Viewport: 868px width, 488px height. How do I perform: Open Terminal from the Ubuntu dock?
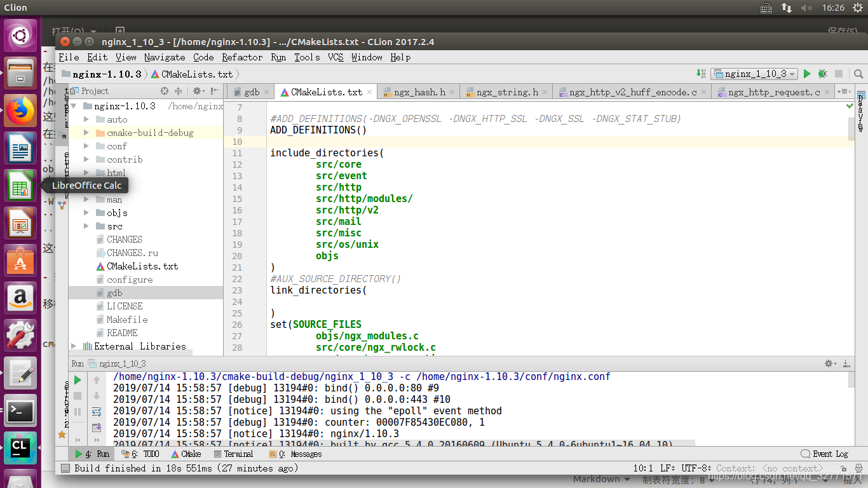click(20, 411)
